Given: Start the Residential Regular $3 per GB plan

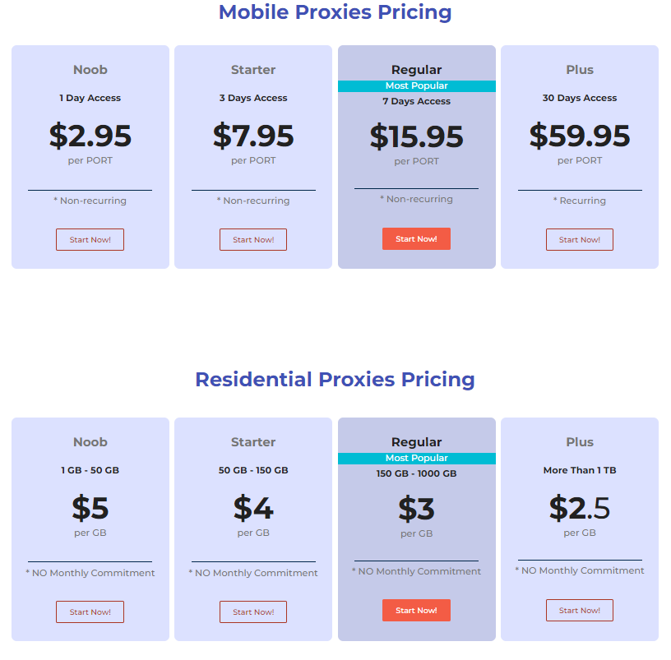Looking at the screenshot, I should point(416,611).
